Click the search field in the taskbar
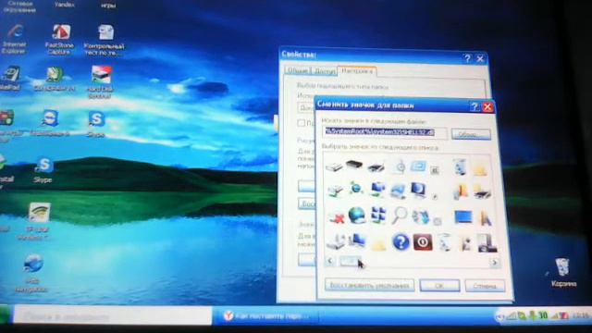This screenshot has height=333, width=592. point(113,315)
